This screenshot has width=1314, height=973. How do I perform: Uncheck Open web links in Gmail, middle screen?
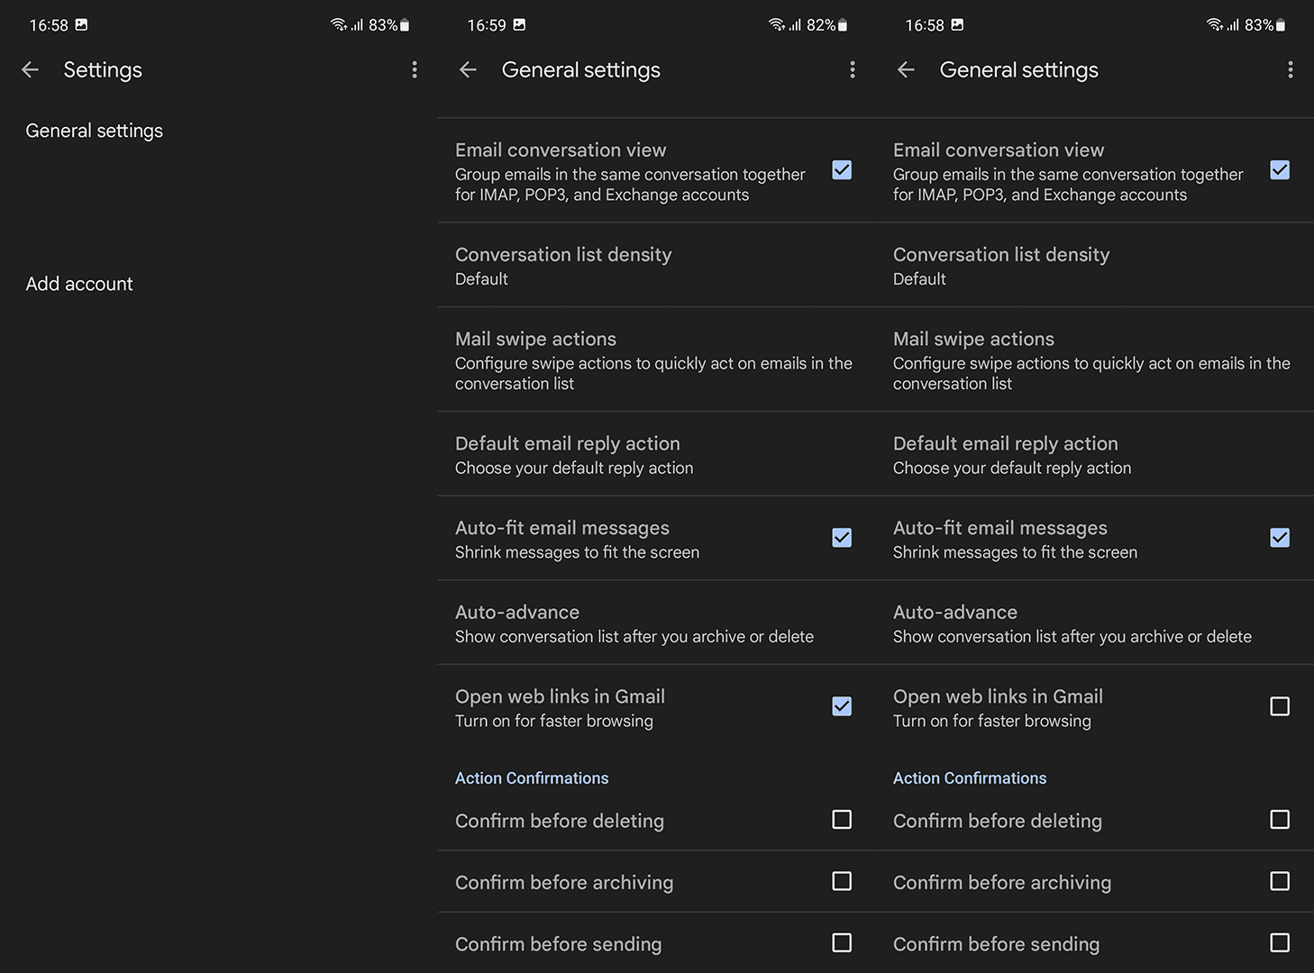coord(842,706)
